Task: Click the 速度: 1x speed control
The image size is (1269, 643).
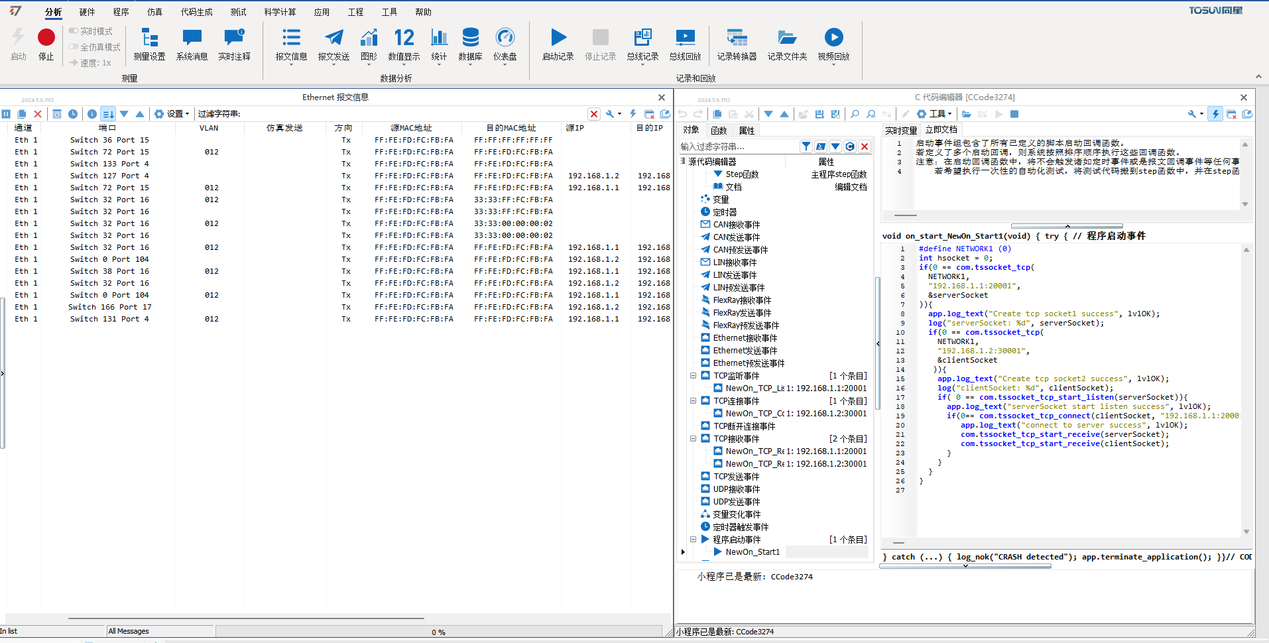Action: tap(91, 63)
